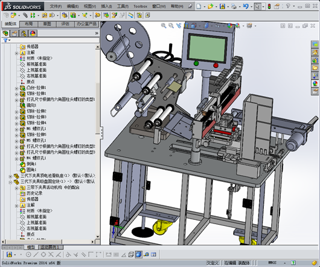The height and width of the screenshot is (267, 320).
Task: Expand the 切除-拉伸2 feature node
Action: click(16, 112)
